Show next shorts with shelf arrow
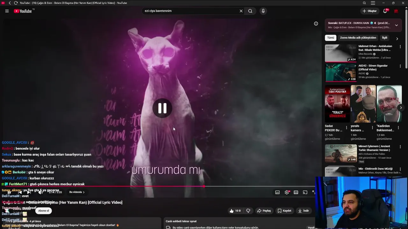Viewport: 408px width, 229px height. click(x=401, y=108)
